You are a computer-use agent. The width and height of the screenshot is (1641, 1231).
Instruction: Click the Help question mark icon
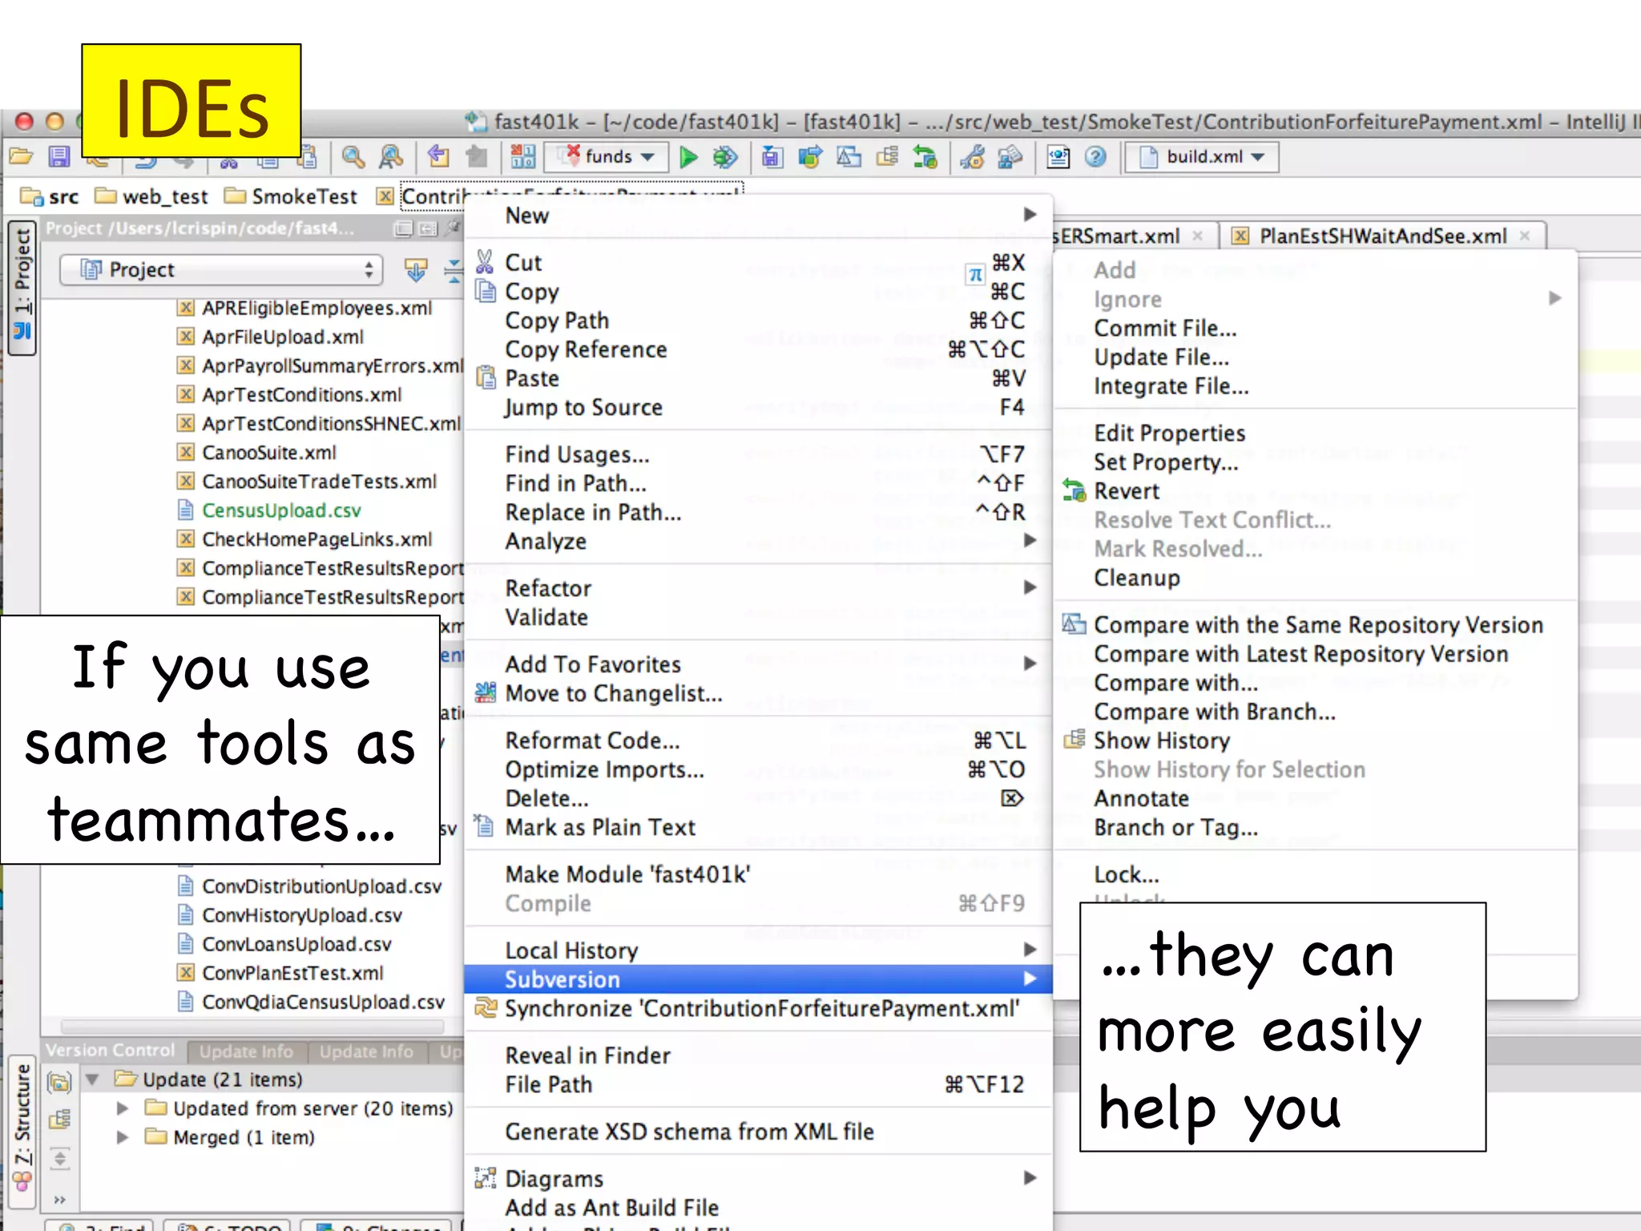[x=1095, y=156]
